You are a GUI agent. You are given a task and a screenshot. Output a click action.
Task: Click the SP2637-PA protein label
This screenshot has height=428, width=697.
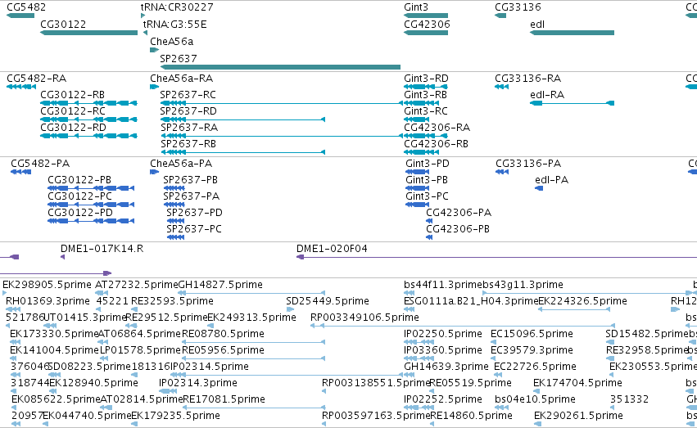tap(191, 196)
